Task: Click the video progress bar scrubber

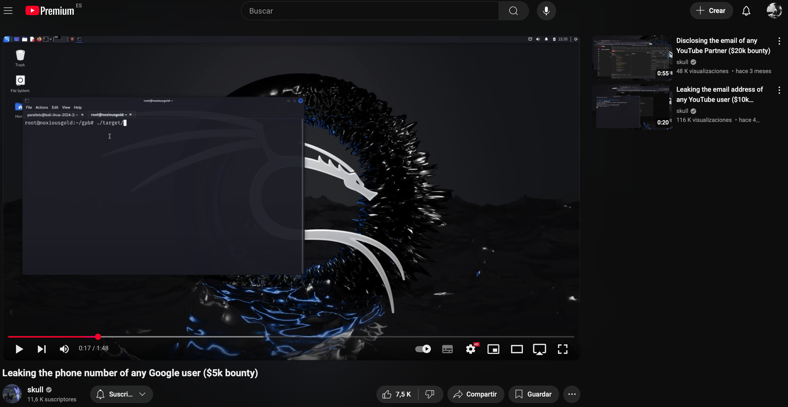Action: [98, 337]
